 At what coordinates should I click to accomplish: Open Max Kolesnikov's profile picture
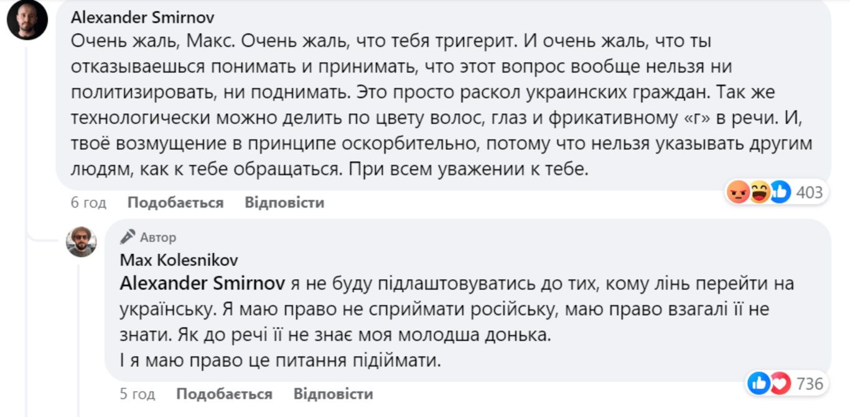tap(82, 242)
